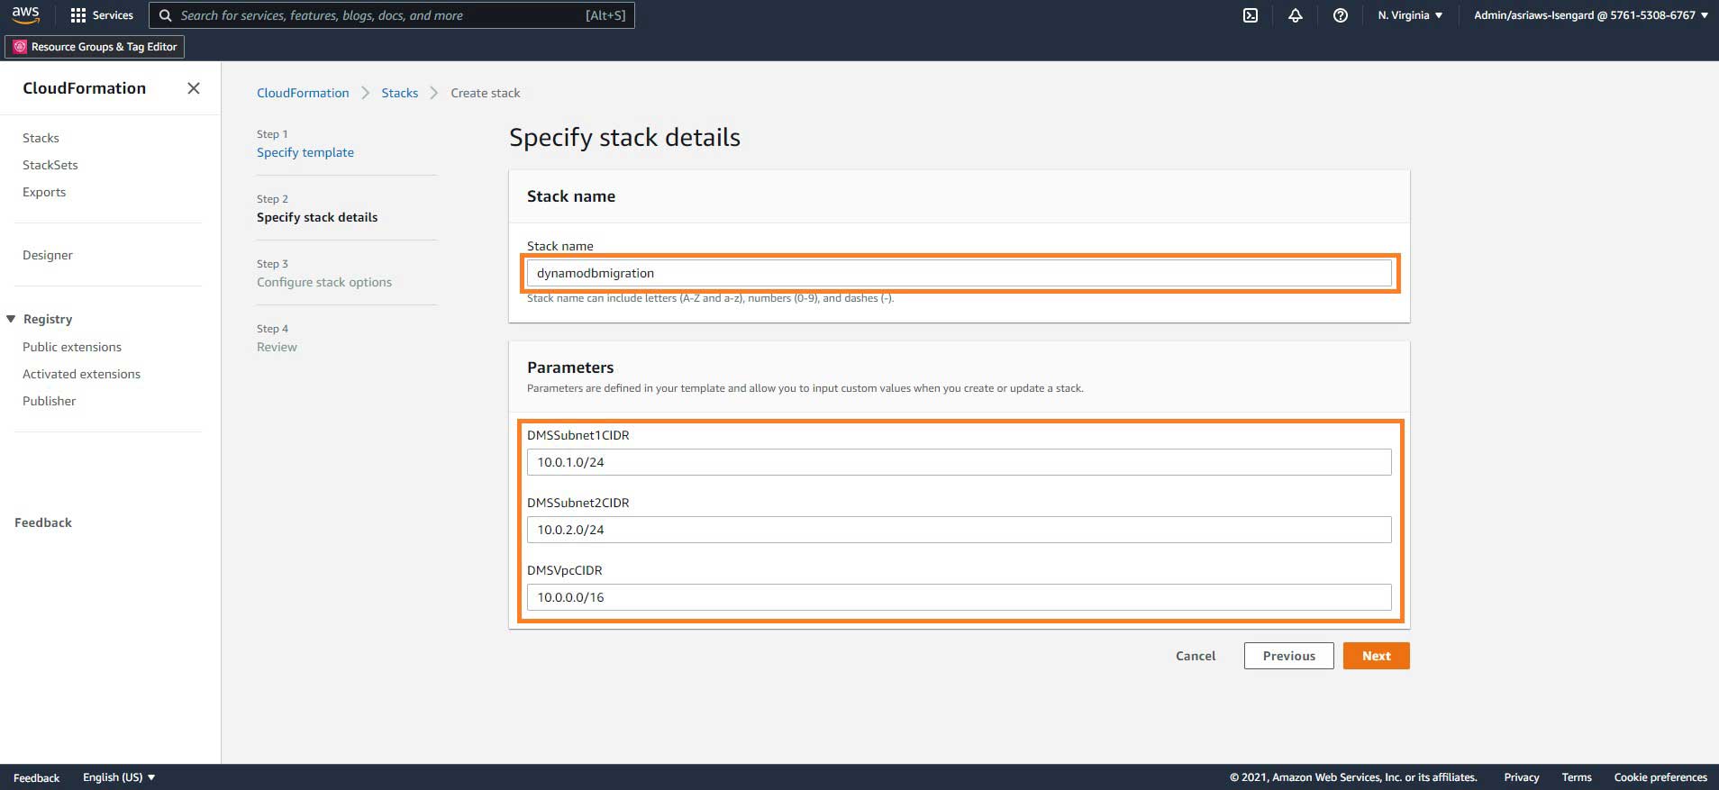This screenshot has width=1719, height=790.
Task: Open Designer in the sidebar
Action: click(48, 255)
